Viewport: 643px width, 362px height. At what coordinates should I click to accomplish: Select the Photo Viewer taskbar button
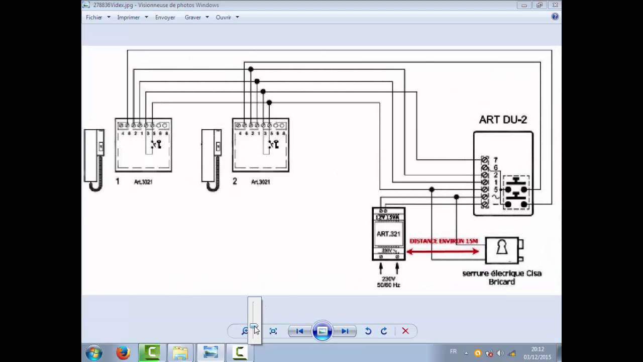point(210,353)
